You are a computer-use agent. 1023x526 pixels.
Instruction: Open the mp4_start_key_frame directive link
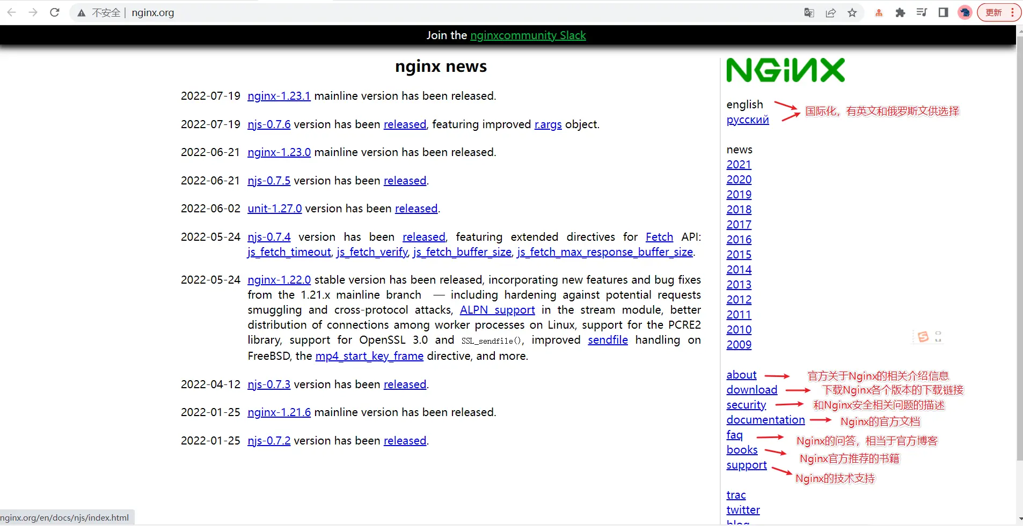[x=369, y=356]
